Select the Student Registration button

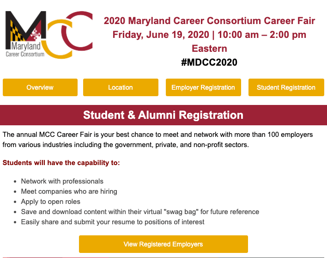pyautogui.click(x=286, y=87)
